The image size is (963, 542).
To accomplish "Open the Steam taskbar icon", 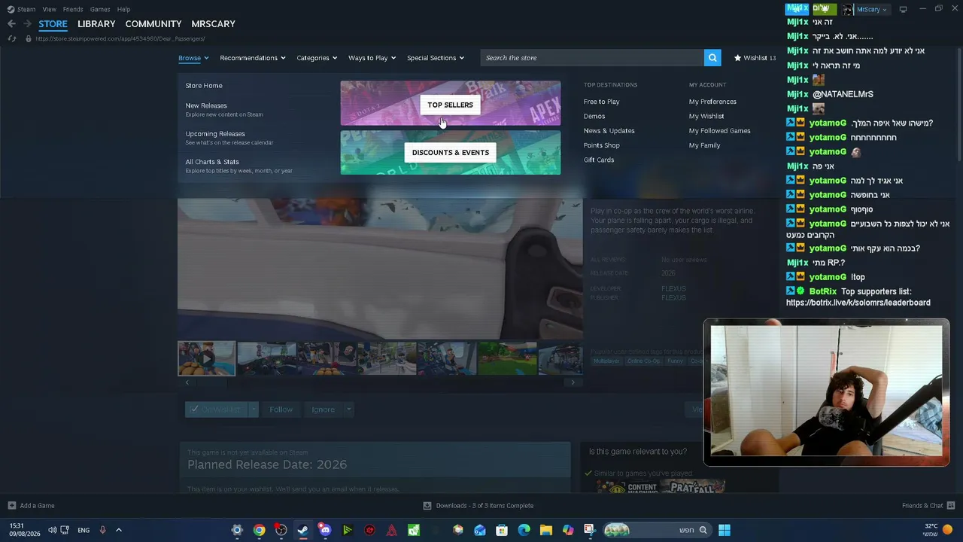I will pos(302,530).
